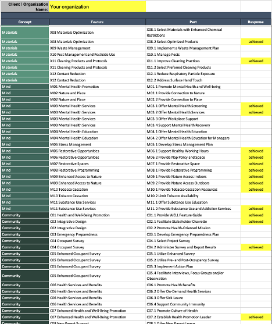Select cell 'X09 Waste Management'
Screen dimensions: 272x324
point(97,48)
